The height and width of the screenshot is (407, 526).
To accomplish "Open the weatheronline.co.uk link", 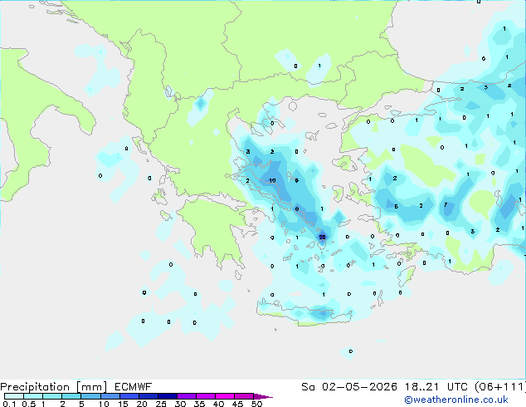I will click(x=456, y=400).
